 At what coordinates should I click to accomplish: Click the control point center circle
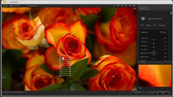pos(60,56)
